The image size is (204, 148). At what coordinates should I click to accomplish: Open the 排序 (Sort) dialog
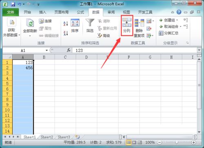75,26
